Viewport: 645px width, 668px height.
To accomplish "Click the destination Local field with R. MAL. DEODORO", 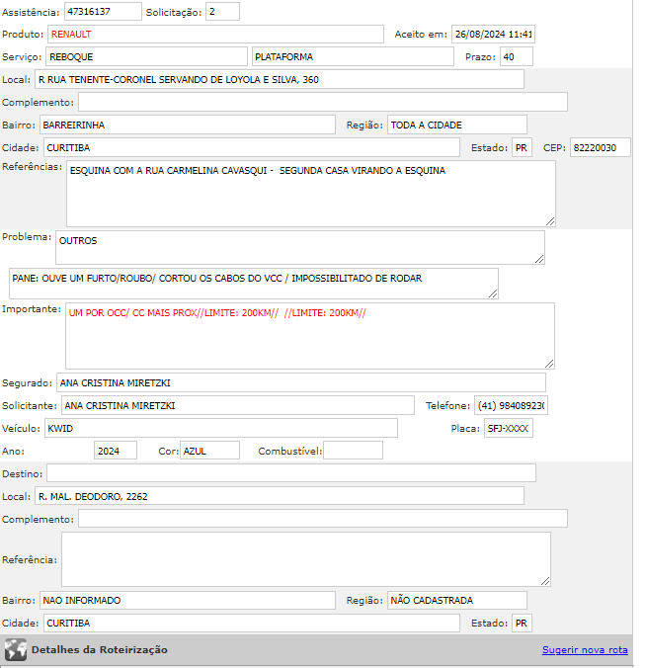I will [279, 496].
